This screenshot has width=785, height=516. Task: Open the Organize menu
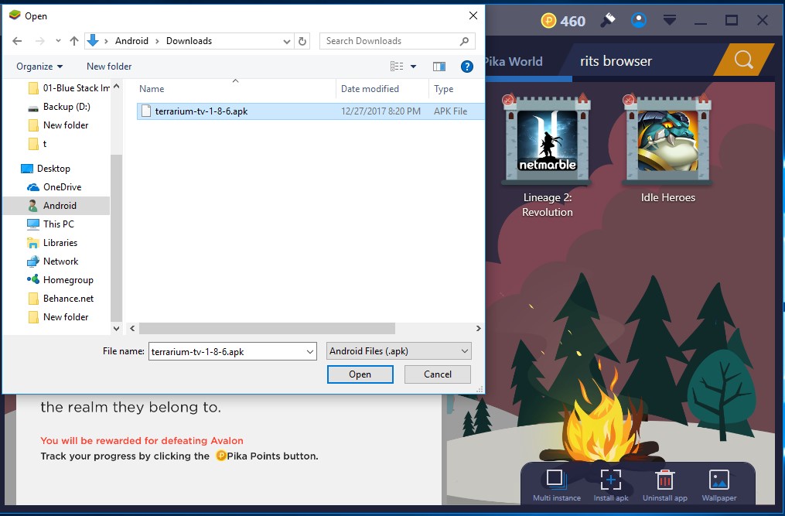click(39, 67)
